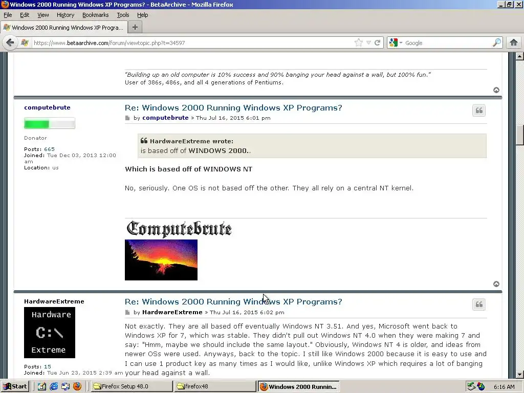Open the Edit menu
Image resolution: width=524 pixels, height=393 pixels.
(25, 15)
